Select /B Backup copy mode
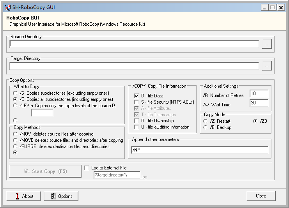Screen dimensions: 289x208 click(206, 127)
